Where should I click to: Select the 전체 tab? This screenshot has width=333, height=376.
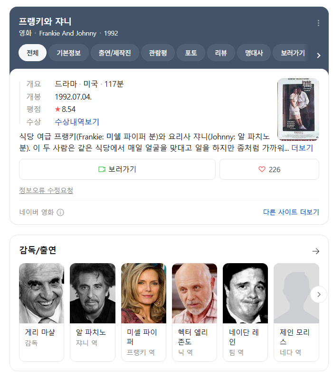point(32,53)
